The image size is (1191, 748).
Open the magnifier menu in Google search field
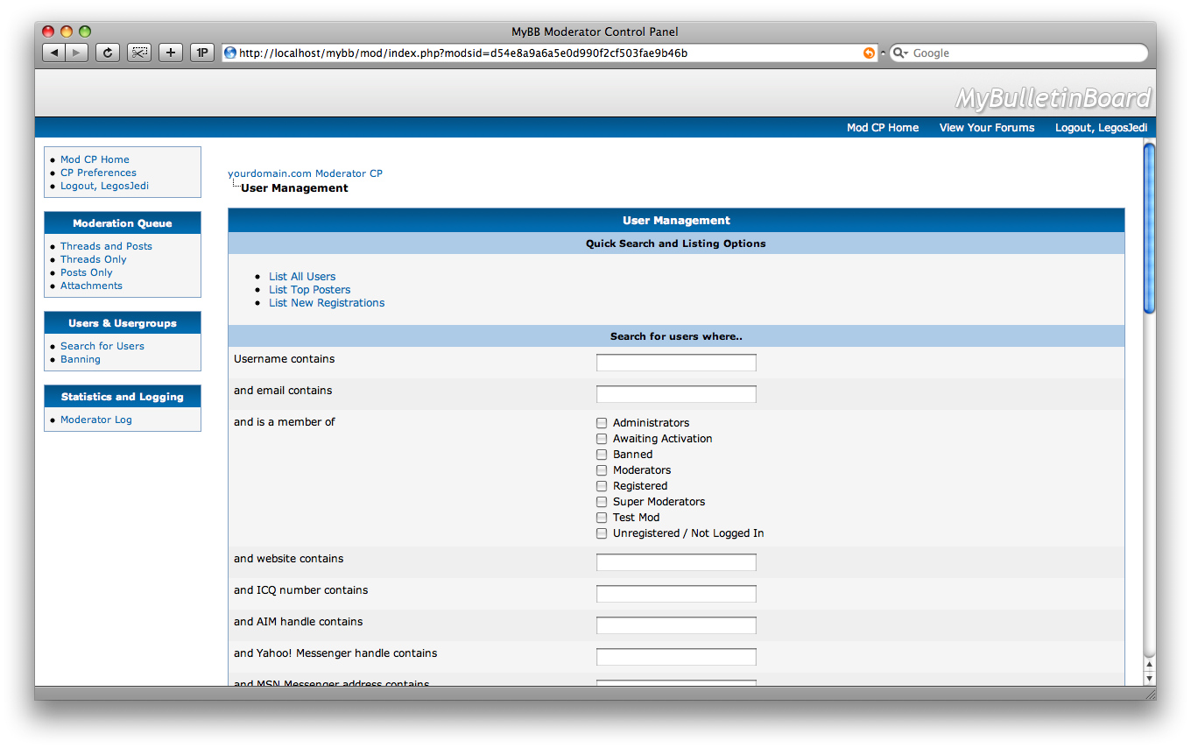901,53
